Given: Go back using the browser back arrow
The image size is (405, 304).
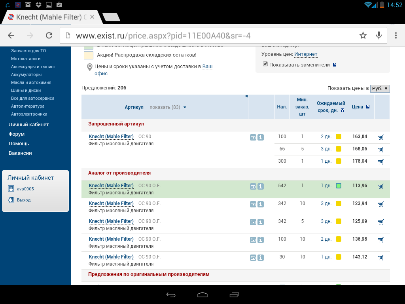Looking at the screenshot, I should click(x=11, y=35).
